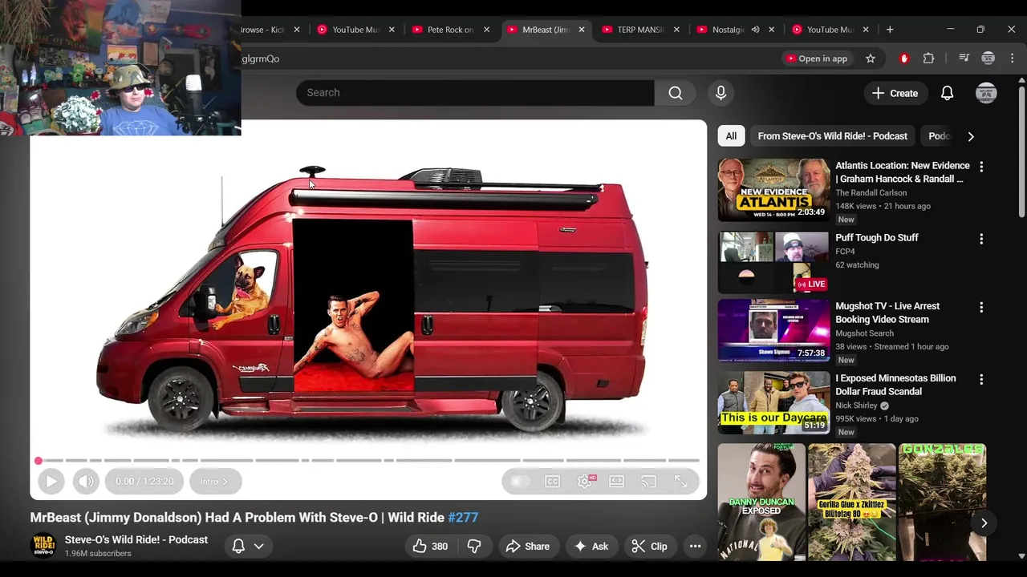Click the Create button
Viewport: 1027px width, 577px height.
coord(895,93)
